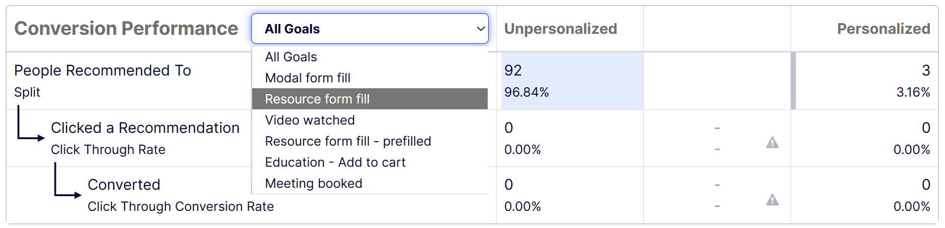Pick Video watched from goal list
Image resolution: width=945 pixels, height=228 pixels.
(310, 120)
